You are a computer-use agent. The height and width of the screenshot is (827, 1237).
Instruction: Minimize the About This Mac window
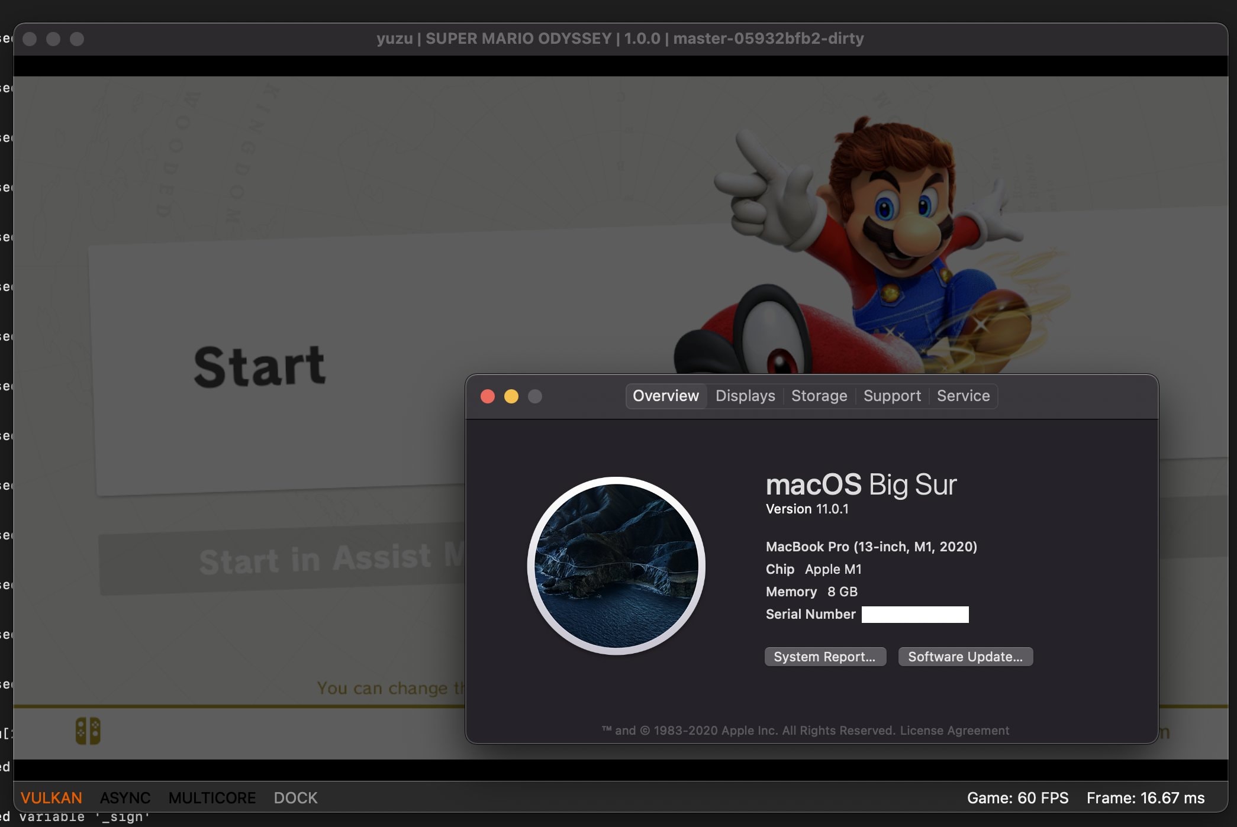tap(511, 396)
